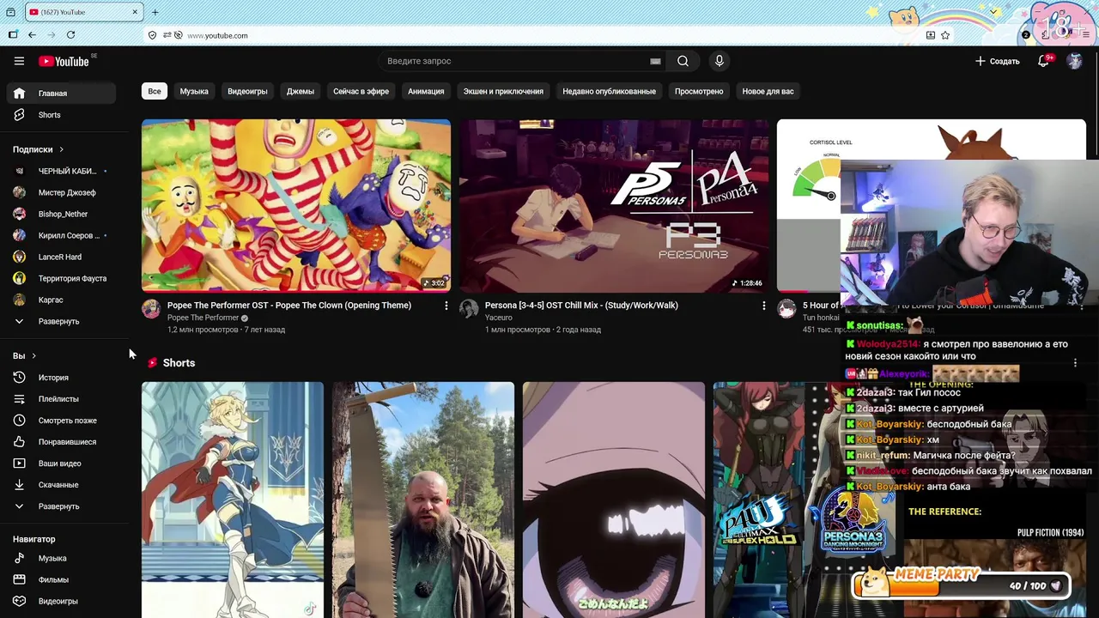1099x618 pixels.
Task: Open ЧЕРНЫЙ КАБИ... subscription channel
Action: click(61, 171)
